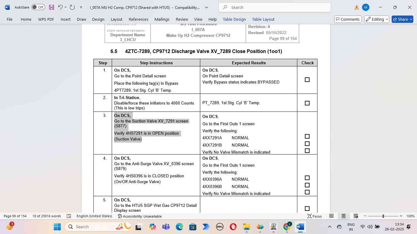This screenshot has height=234, width=417.
Task: Open Opera browser from taskbar
Action: click(x=233, y=227)
